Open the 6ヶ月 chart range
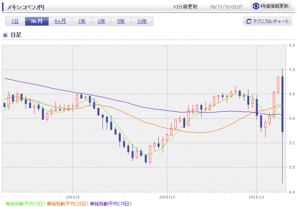Viewport: 297px width, 207px height. tap(60, 22)
